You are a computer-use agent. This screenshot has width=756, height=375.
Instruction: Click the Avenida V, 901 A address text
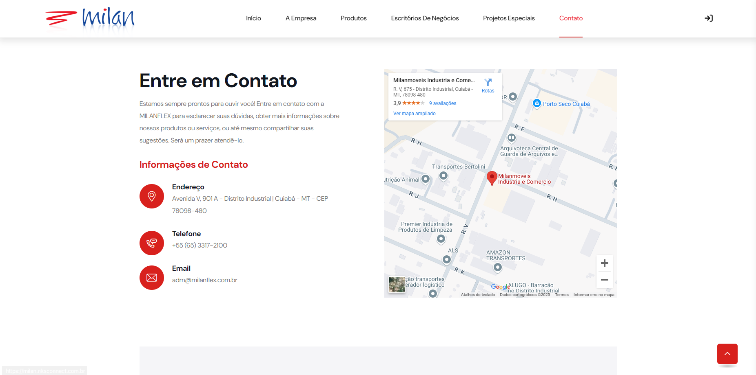(x=250, y=204)
